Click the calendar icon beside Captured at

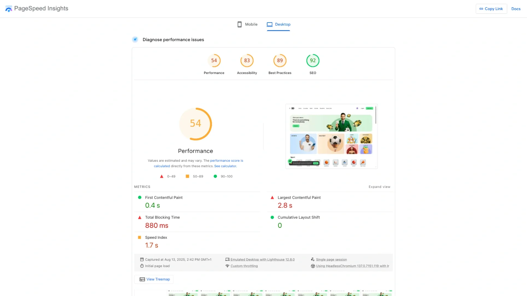pos(142,259)
